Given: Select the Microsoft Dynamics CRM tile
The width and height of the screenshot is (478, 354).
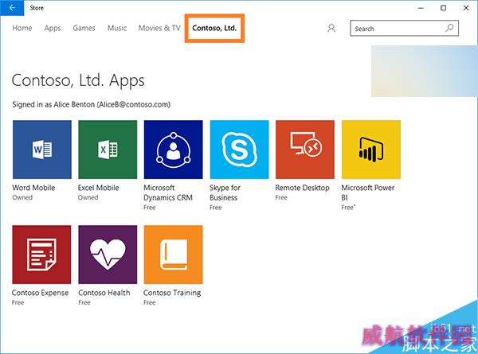Looking at the screenshot, I should point(173,150).
